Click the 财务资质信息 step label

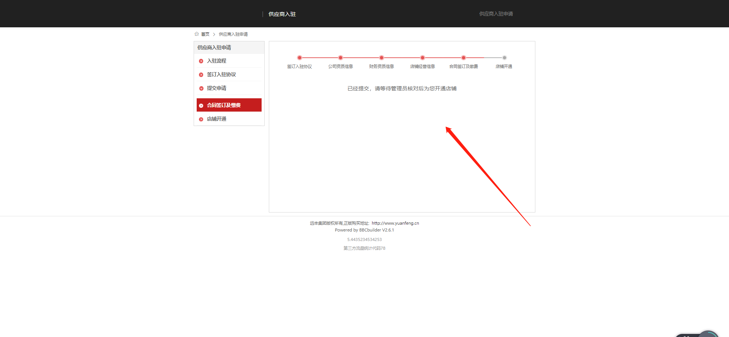pos(382,66)
